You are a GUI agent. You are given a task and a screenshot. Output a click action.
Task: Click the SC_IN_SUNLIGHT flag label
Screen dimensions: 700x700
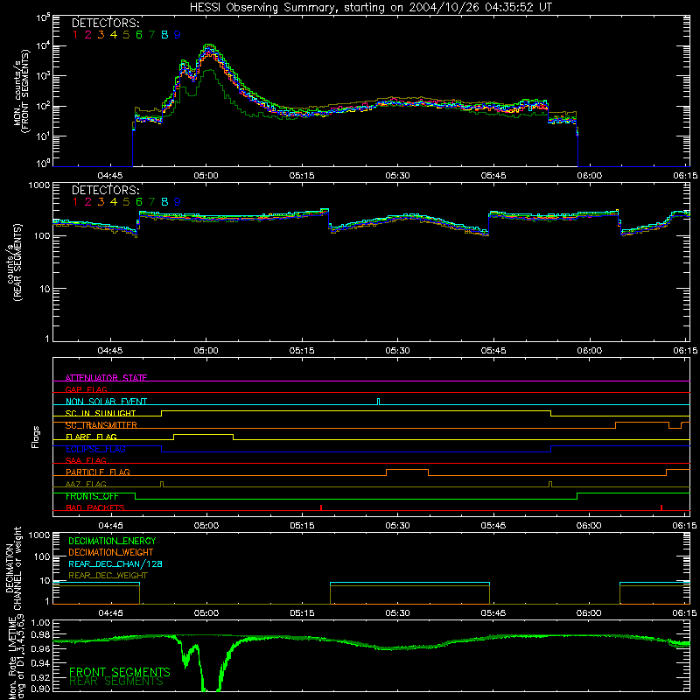(101, 413)
